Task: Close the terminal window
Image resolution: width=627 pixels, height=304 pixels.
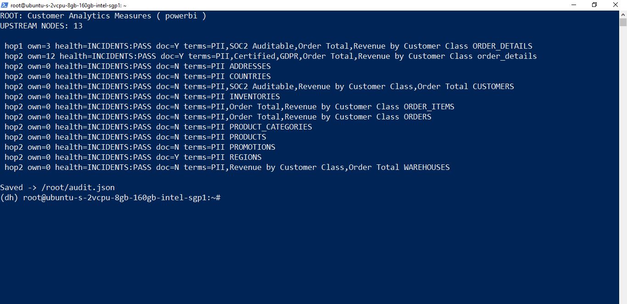Action: [616, 5]
